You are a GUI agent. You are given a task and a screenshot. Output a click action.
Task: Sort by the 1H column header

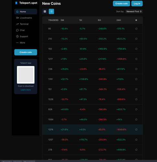click(81, 20)
